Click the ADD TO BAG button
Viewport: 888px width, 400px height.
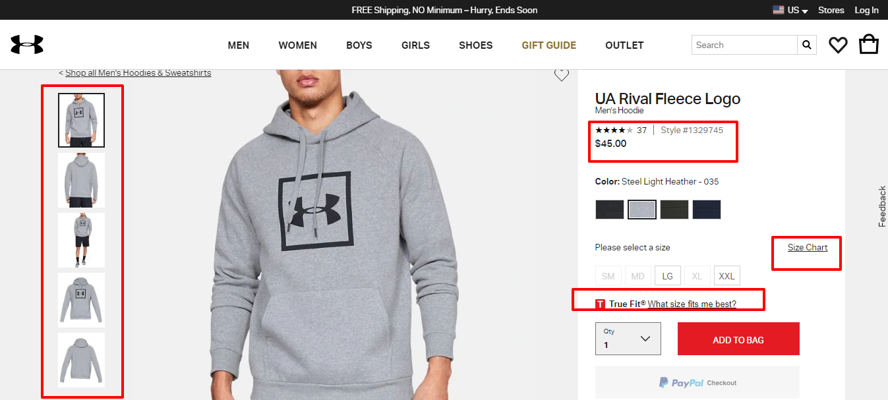pos(738,339)
